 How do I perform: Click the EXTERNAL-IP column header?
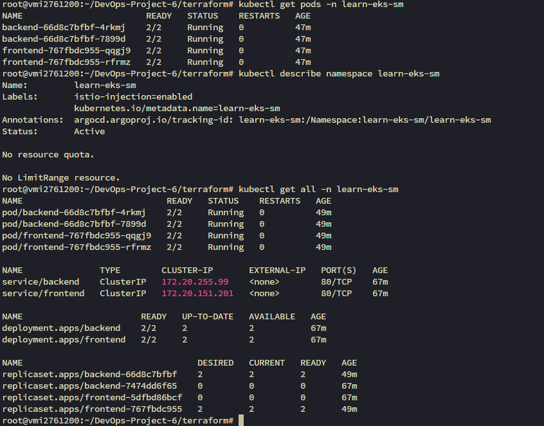click(x=277, y=270)
